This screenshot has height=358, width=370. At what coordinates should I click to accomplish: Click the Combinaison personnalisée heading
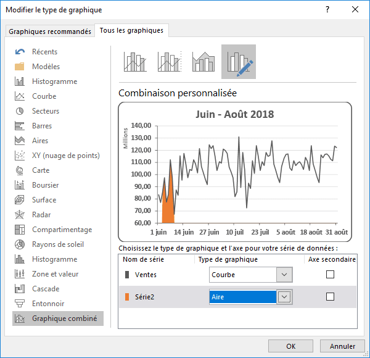tap(178, 93)
